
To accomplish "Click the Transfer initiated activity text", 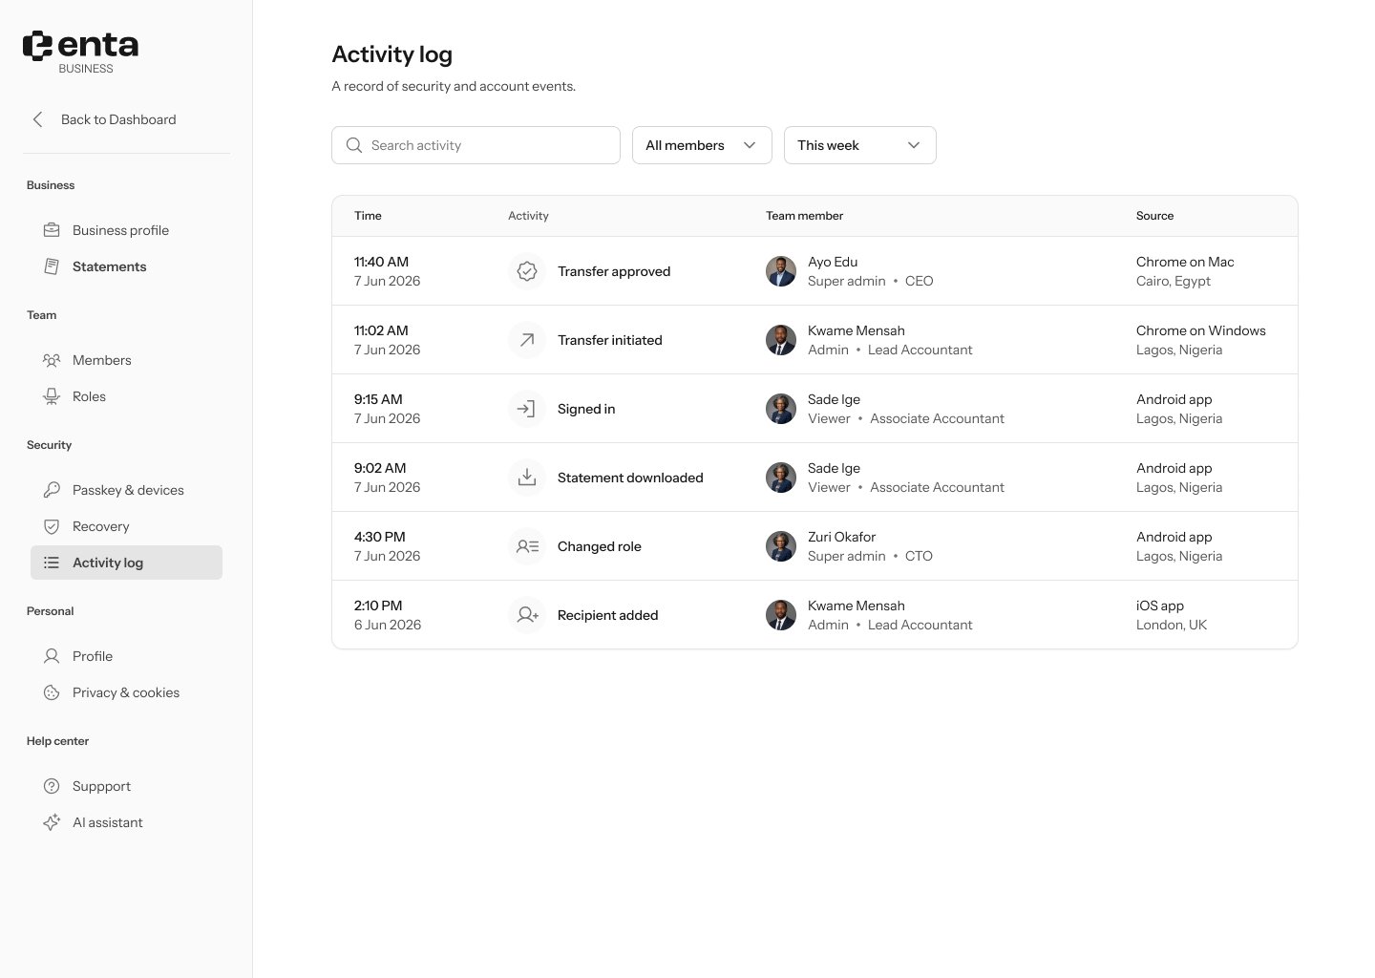I will click(x=610, y=340).
